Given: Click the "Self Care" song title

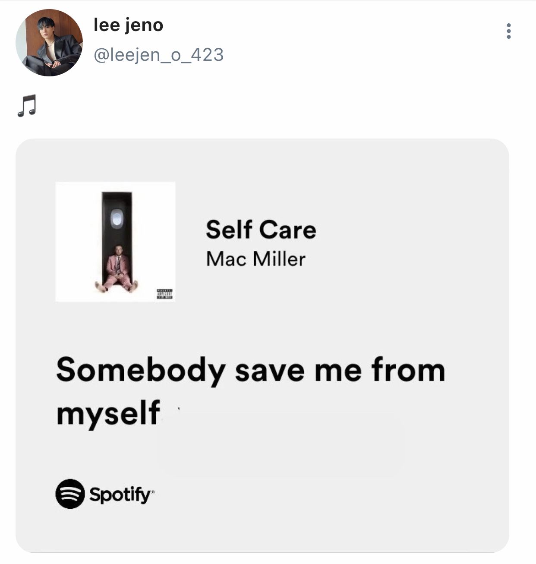Looking at the screenshot, I should click(x=261, y=229).
